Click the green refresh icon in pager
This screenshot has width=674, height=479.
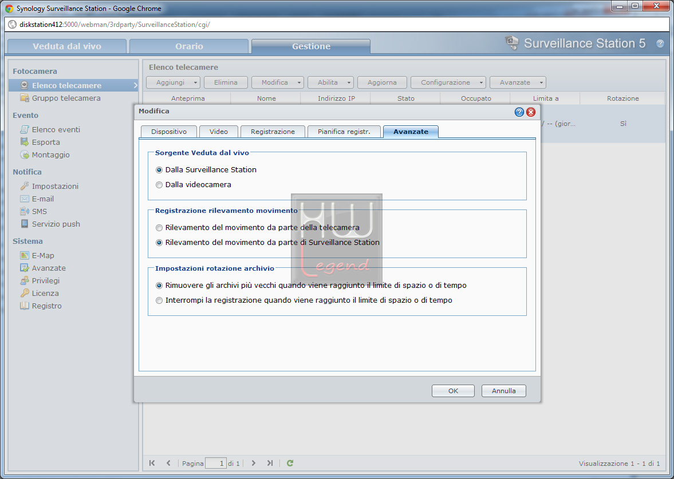[x=290, y=463]
